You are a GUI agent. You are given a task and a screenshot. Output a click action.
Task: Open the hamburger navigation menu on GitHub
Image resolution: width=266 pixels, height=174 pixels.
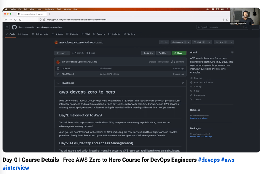(7, 27)
